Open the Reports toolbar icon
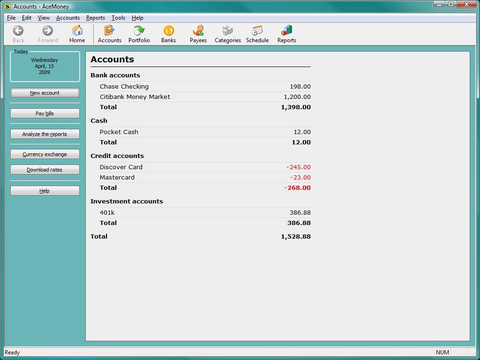Screen dimensions: 480x360 286,33
